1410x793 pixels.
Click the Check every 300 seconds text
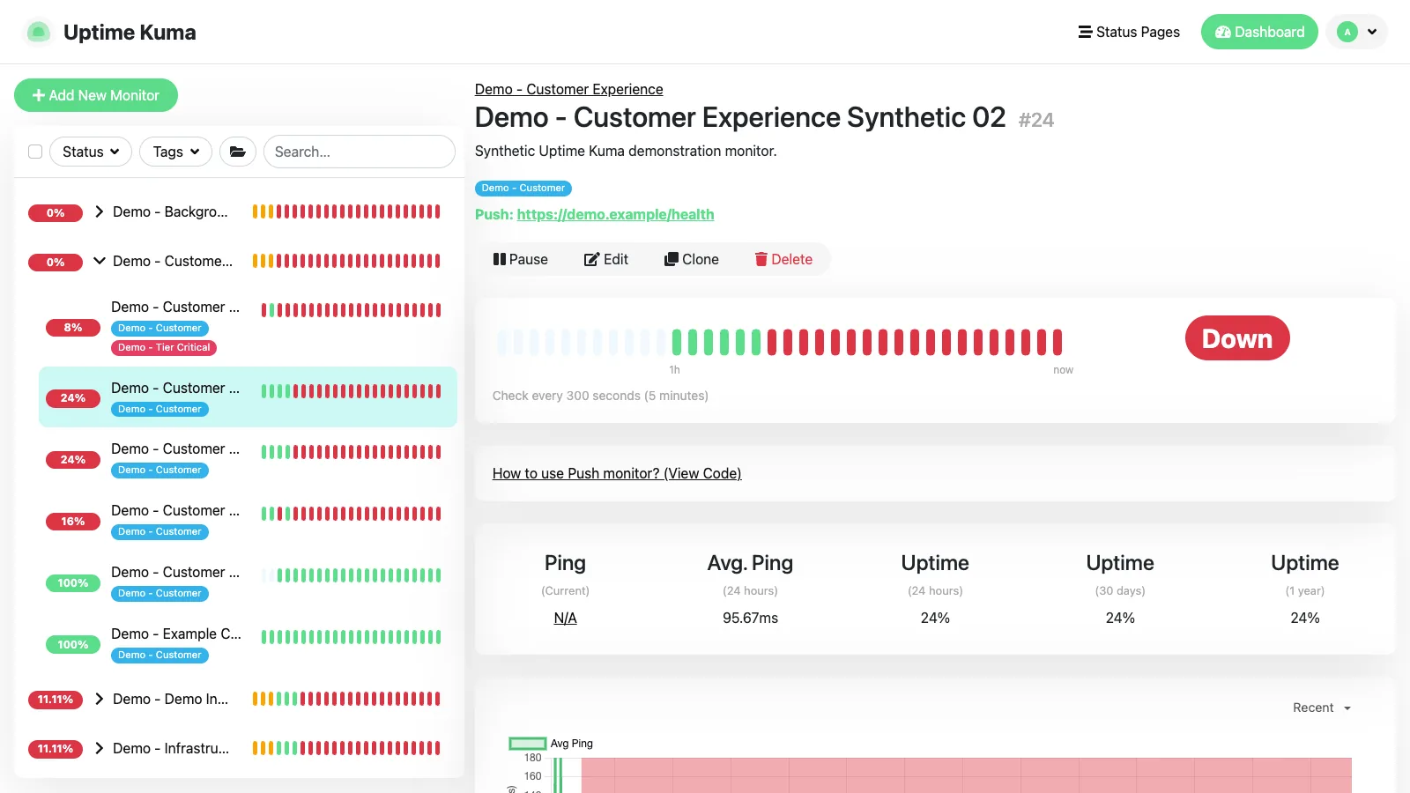tap(600, 396)
